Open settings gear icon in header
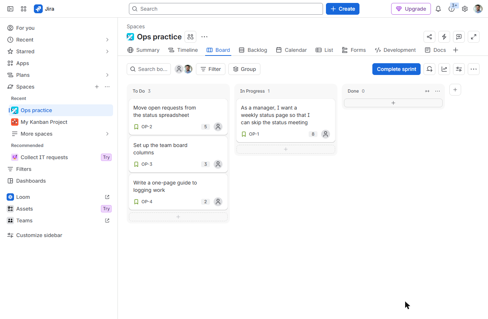488x319 pixels. (x=465, y=9)
